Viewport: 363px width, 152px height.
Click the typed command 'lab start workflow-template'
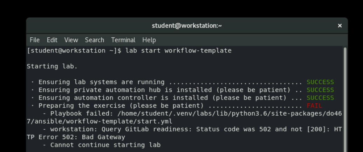point(178,51)
